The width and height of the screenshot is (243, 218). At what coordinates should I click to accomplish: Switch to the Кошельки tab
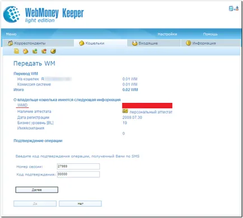[100, 43]
